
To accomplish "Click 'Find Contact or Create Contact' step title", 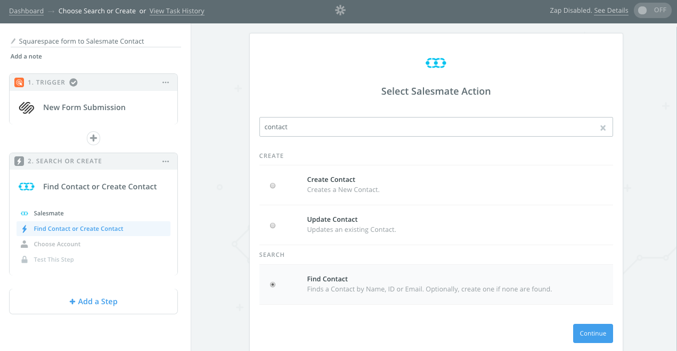I will pos(100,187).
